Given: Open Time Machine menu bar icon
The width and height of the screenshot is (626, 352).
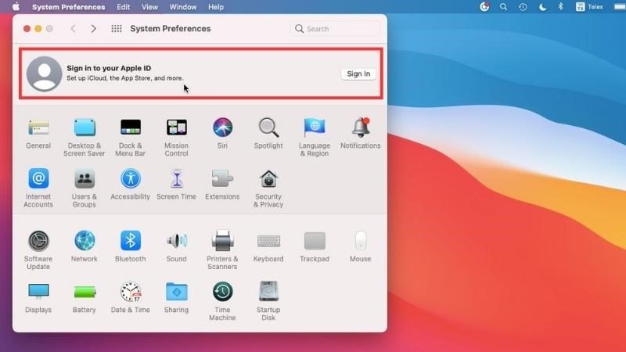Looking at the screenshot, I should pos(523,7).
